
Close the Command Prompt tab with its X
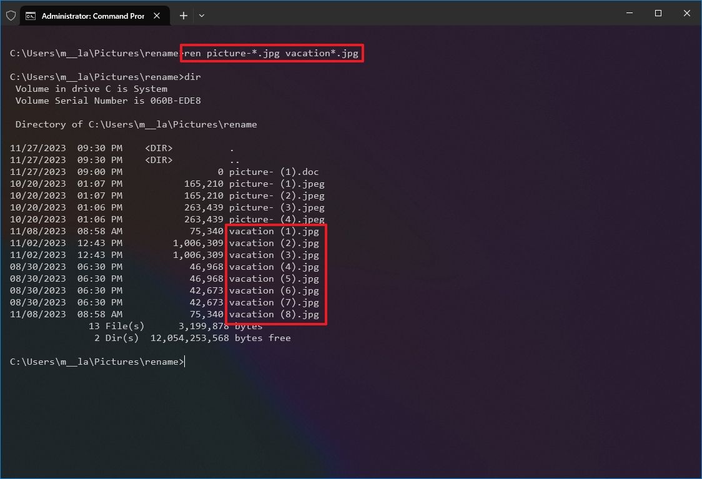coord(157,15)
